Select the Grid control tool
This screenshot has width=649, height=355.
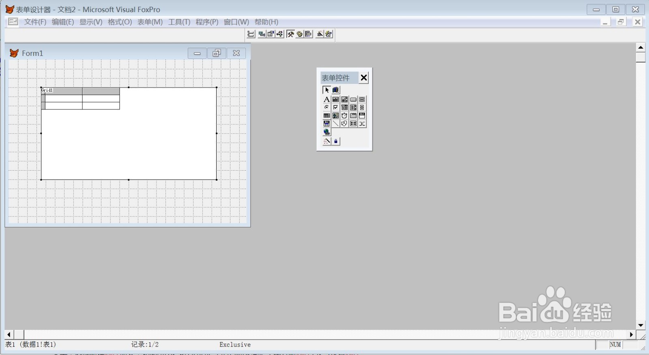click(x=327, y=115)
